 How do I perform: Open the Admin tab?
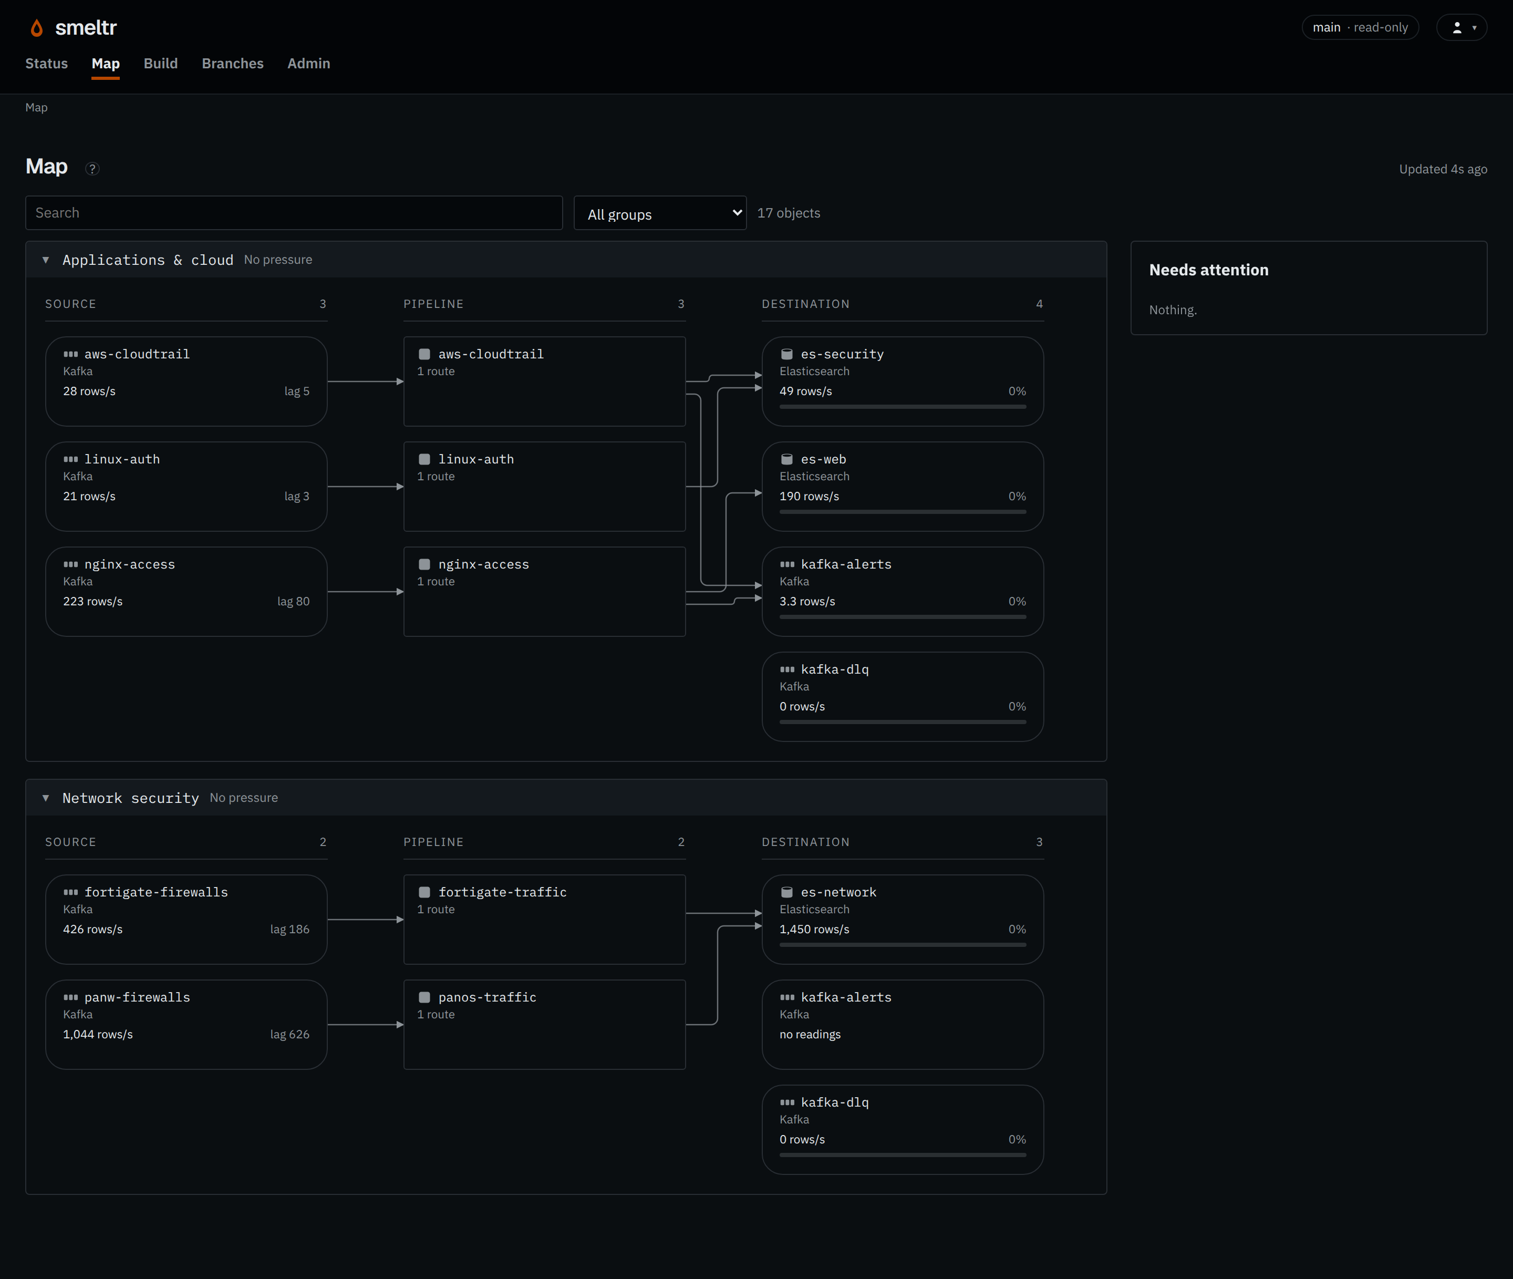[x=309, y=64]
